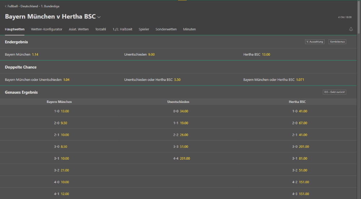
Task: Select the Spieler tab
Action: [x=144, y=29]
